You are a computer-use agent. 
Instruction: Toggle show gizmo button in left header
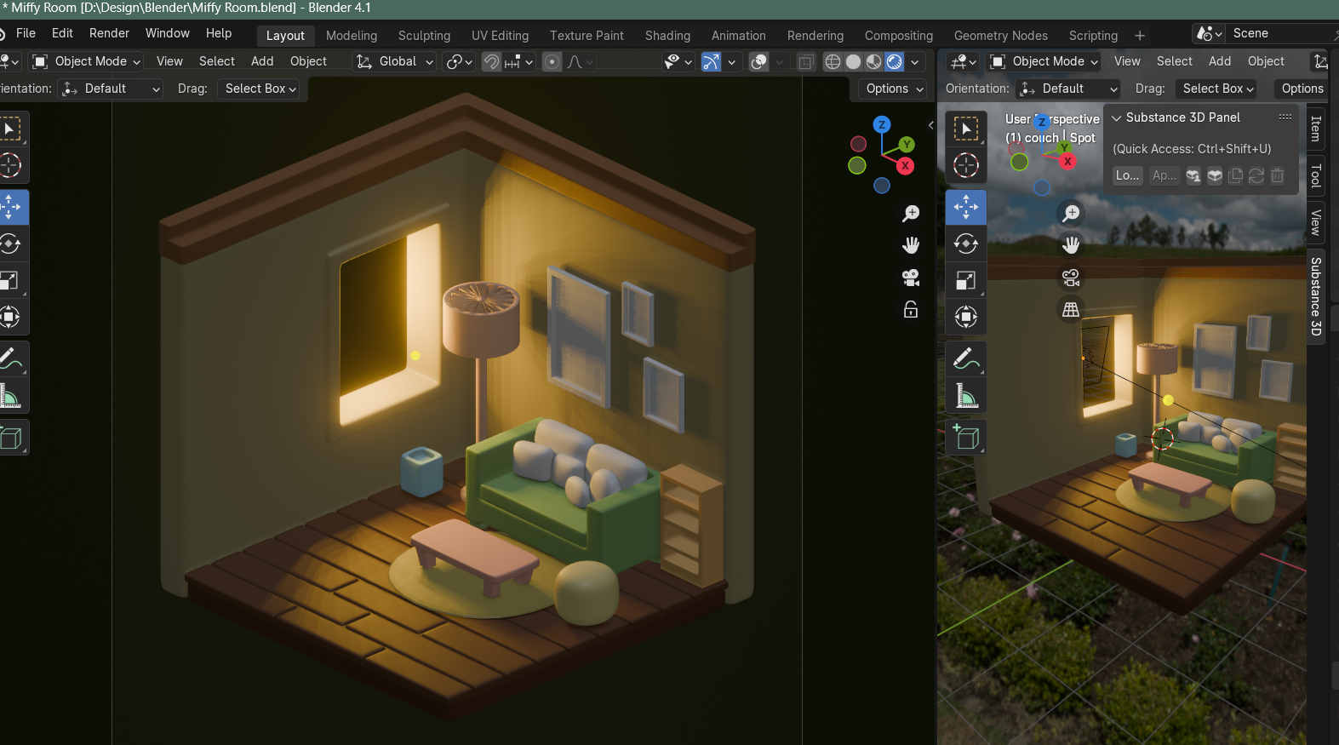(711, 61)
